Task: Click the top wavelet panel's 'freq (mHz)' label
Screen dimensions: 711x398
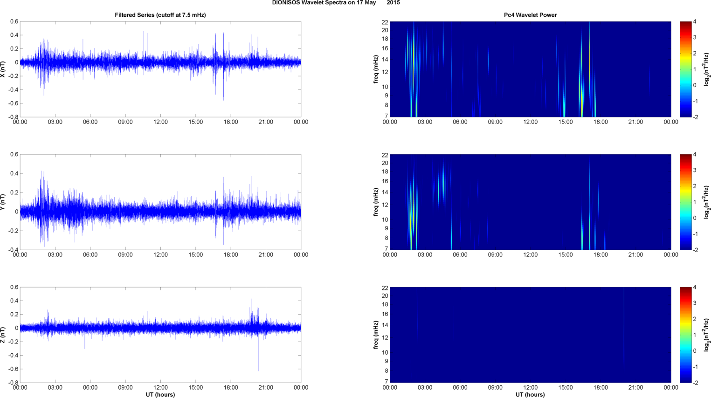Action: (x=376, y=69)
